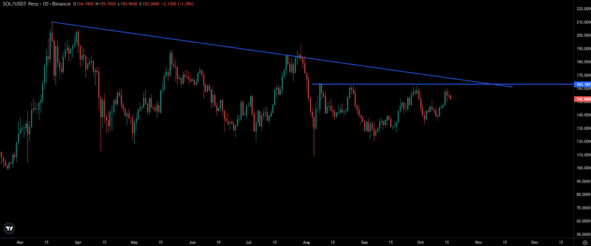Screen dimensions: 591x246
Task: Click the 60.000 price axis label
Action: [583, 221]
